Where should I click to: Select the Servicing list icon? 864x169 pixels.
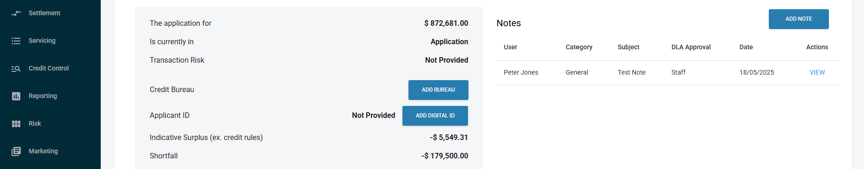coord(16,41)
